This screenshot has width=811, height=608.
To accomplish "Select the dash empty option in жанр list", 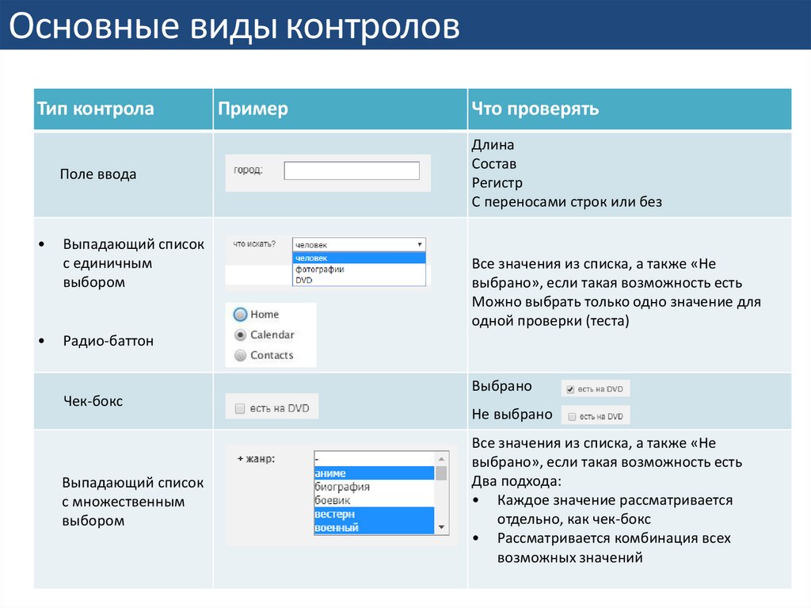I will pyautogui.click(x=375, y=459).
